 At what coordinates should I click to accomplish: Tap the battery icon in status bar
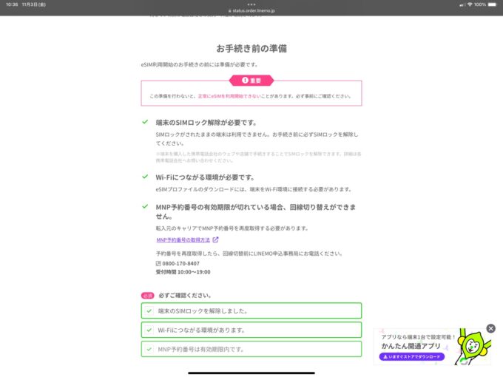tap(493, 4)
